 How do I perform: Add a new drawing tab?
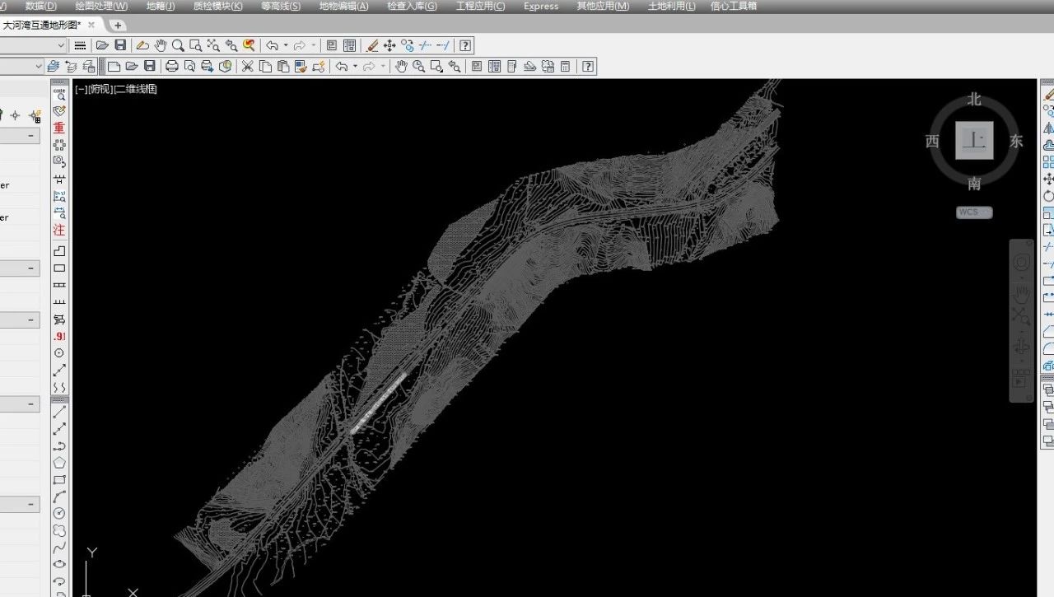pyautogui.click(x=118, y=26)
